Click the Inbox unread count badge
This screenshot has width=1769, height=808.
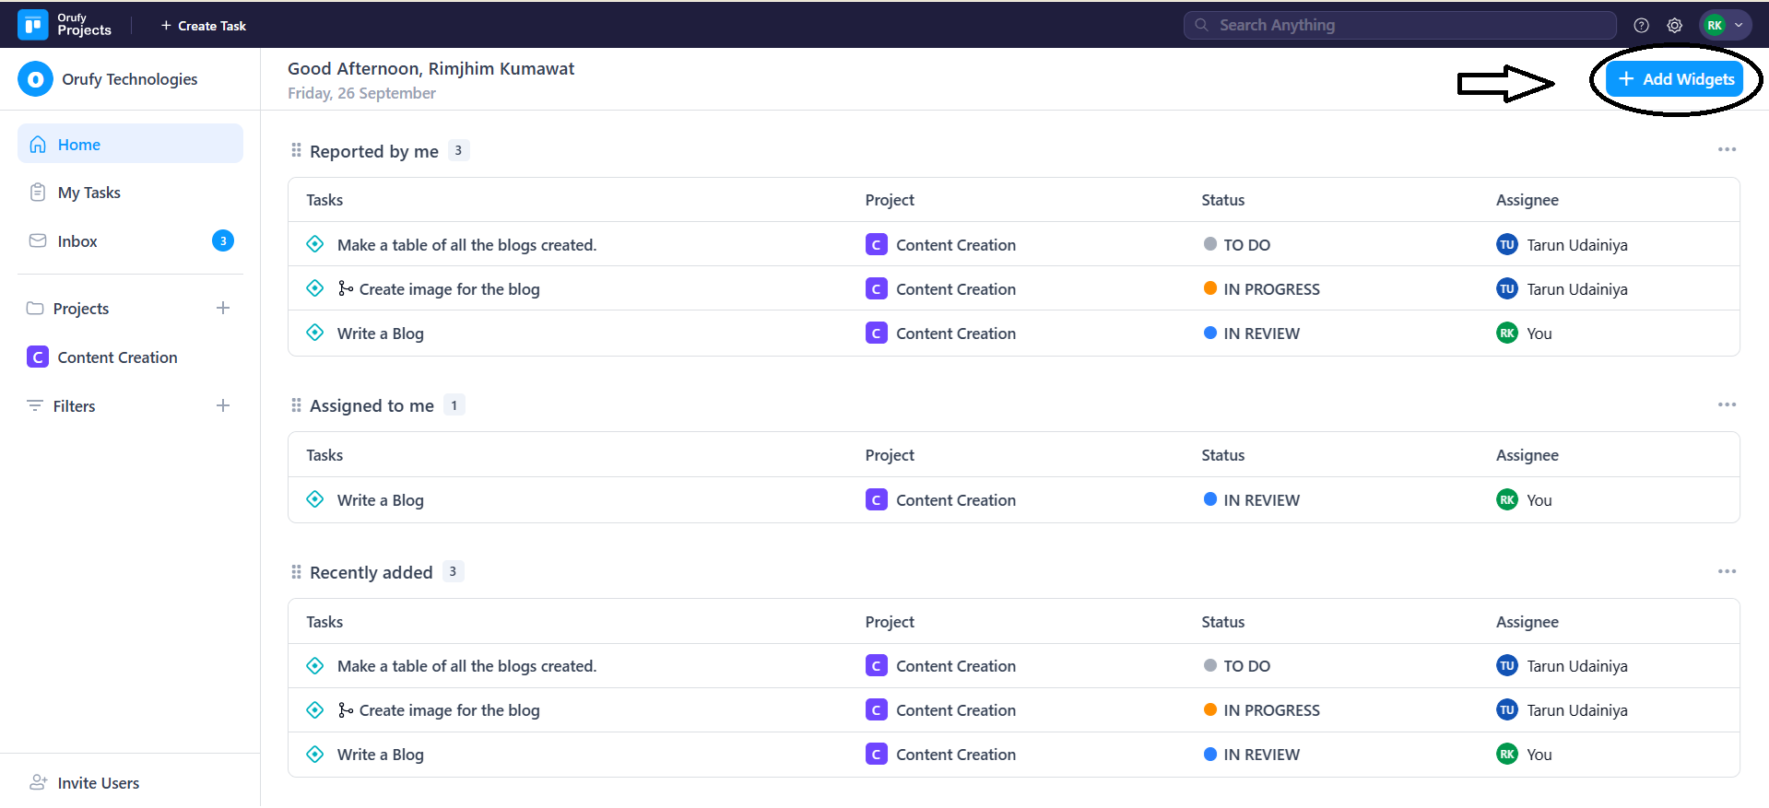coord(223,240)
